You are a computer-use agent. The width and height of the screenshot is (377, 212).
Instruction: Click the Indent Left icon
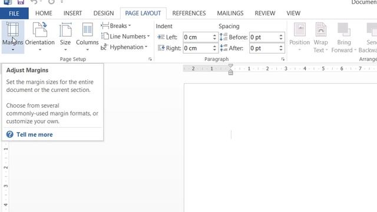[x=161, y=37]
